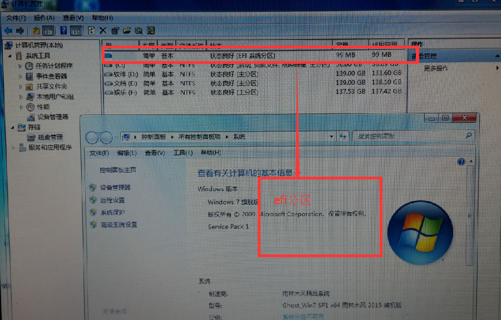
Task: Expand the 更多操作 submenu arrow
Action: (497, 68)
